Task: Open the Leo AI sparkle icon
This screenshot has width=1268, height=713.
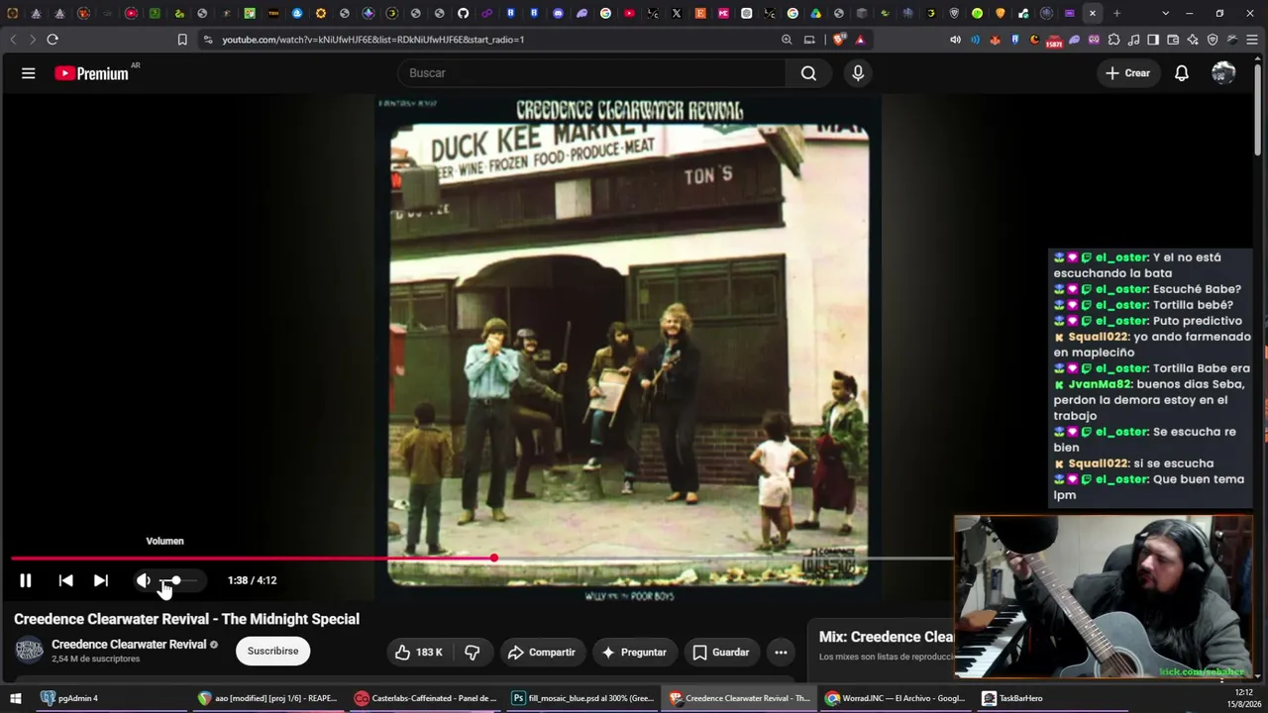Action: pos(1193,40)
